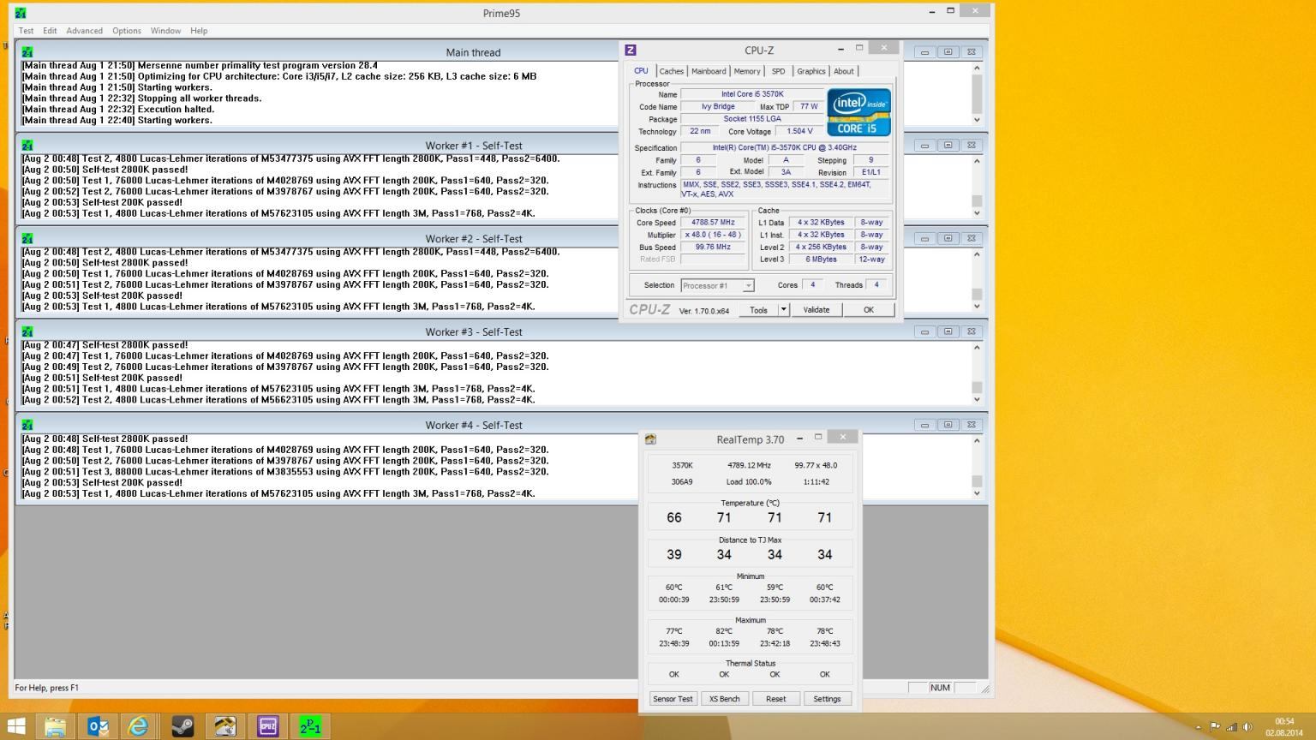Viewport: 1316px width, 740px height.
Task: Click the Main thread window icon
Action: tap(27, 52)
